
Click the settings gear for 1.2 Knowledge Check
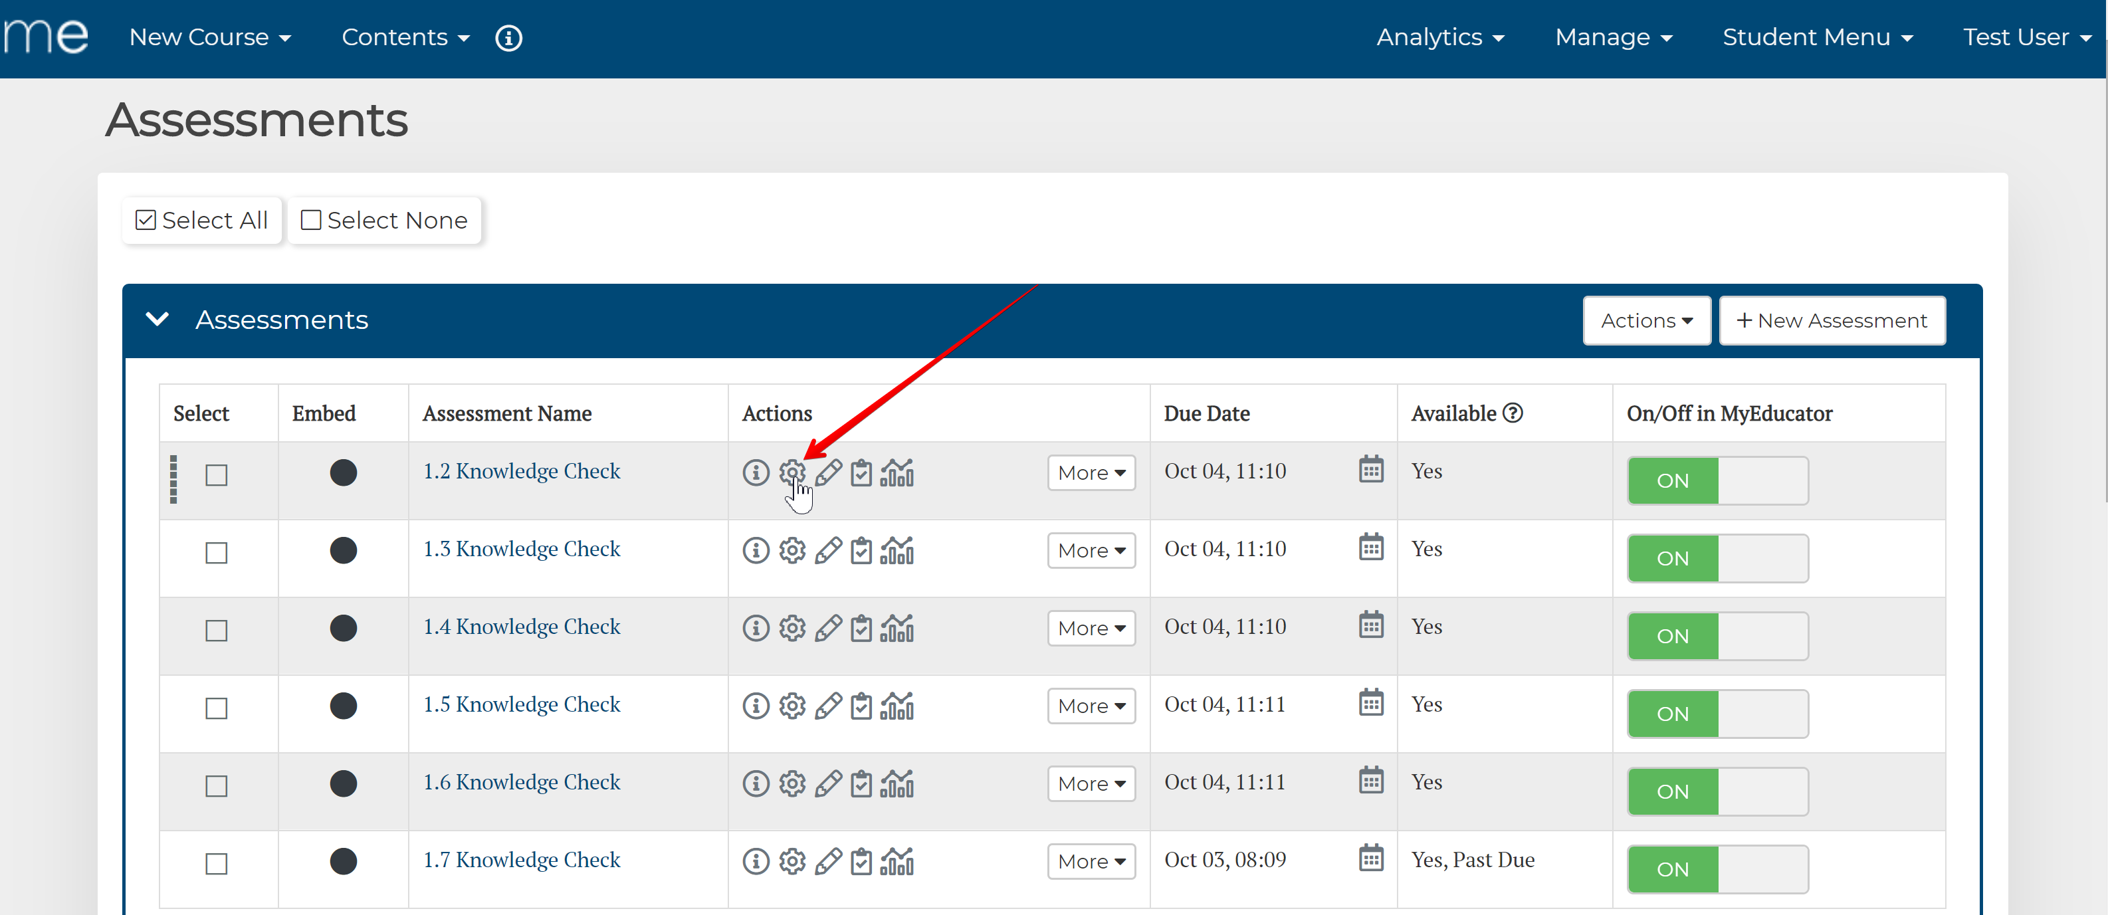coord(791,472)
